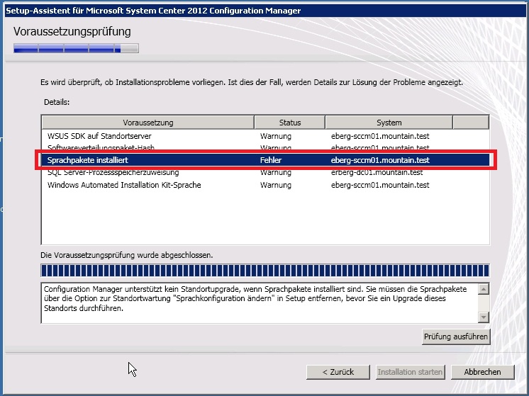Select Windows Automated Installation Kit-Sprache entry
Image resolution: width=529 pixels, height=396 pixels.
pos(124,185)
